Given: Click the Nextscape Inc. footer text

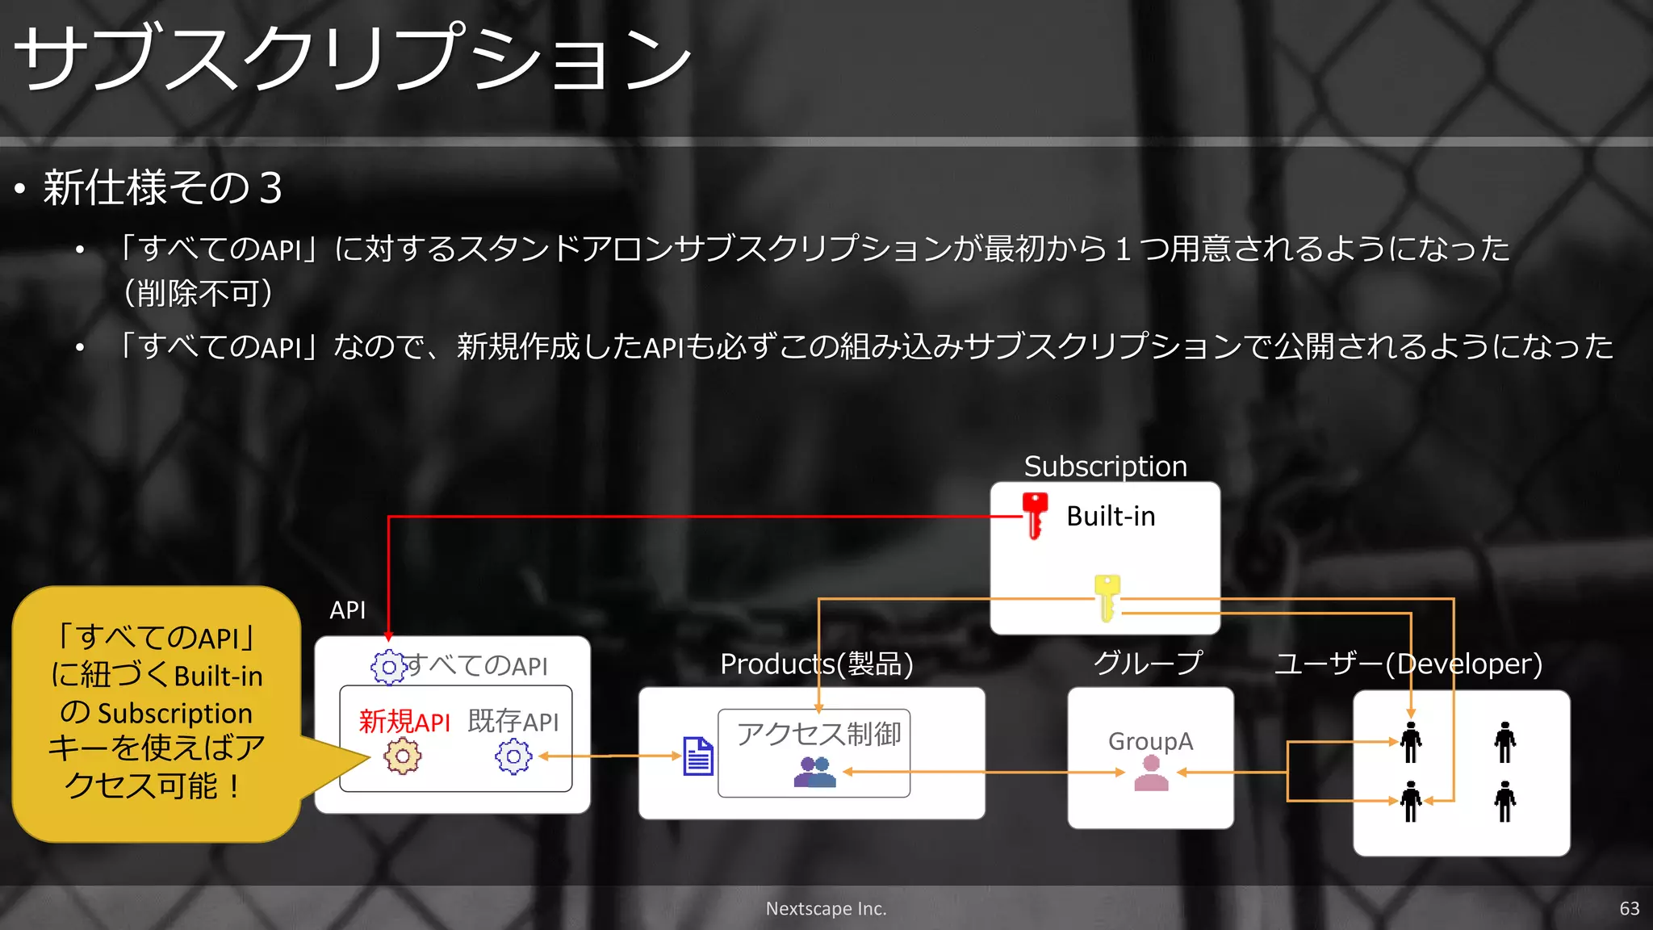Looking at the screenshot, I should (x=826, y=908).
